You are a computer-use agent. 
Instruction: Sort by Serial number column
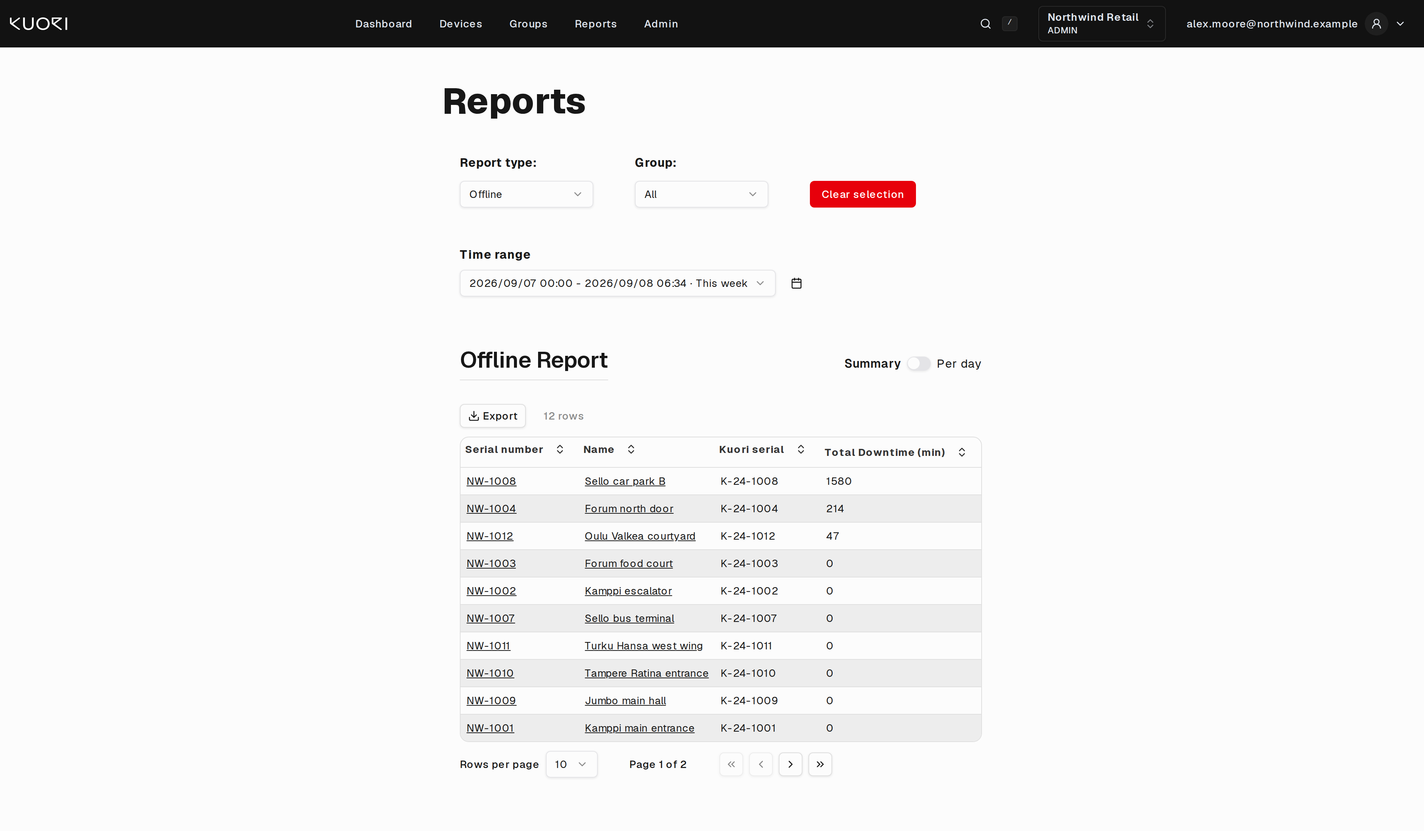pos(560,449)
